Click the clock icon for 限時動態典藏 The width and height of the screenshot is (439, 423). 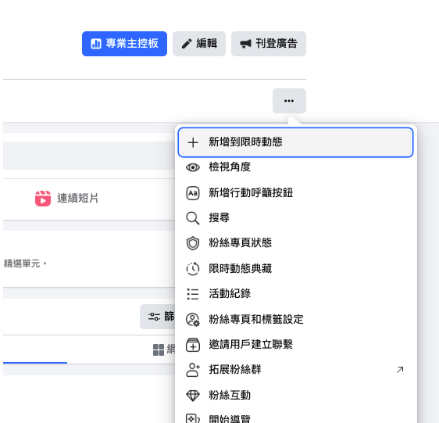tap(193, 268)
